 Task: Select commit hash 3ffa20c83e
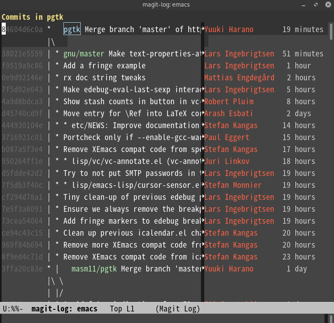pos(22,269)
